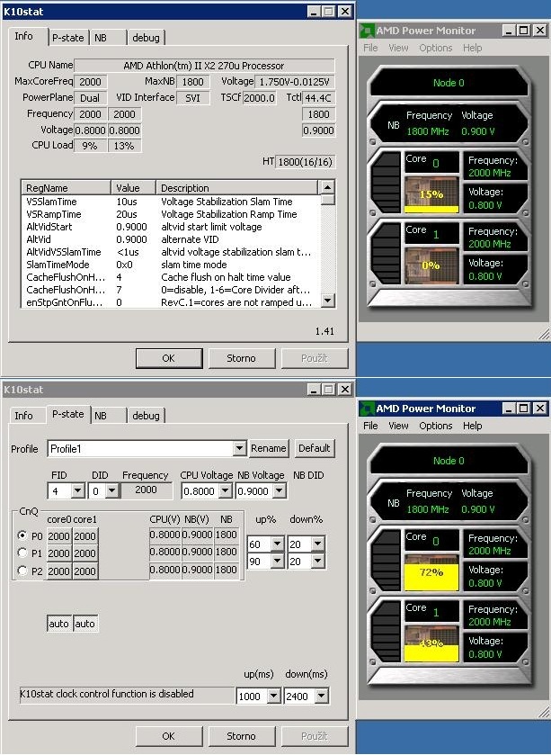Open Options menu in lower AMD Power Monitor
Viewport: 551px width, 755px height.
pyautogui.click(x=436, y=426)
